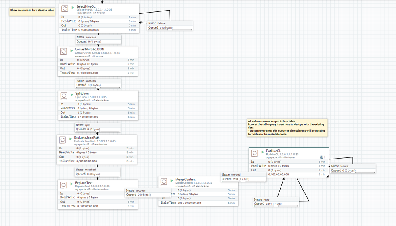396x226 pixels.
Task: Click 'Queued 249 (1.7 MB)' on retry connection
Action: (x=268, y=203)
